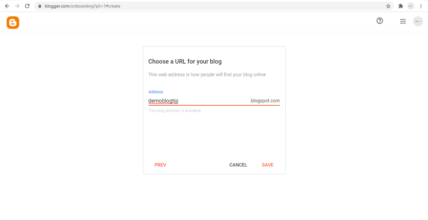Select the demoblogtip text in Address
The height and width of the screenshot is (220, 428).
(x=163, y=101)
